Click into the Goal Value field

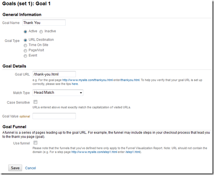pos(54,116)
